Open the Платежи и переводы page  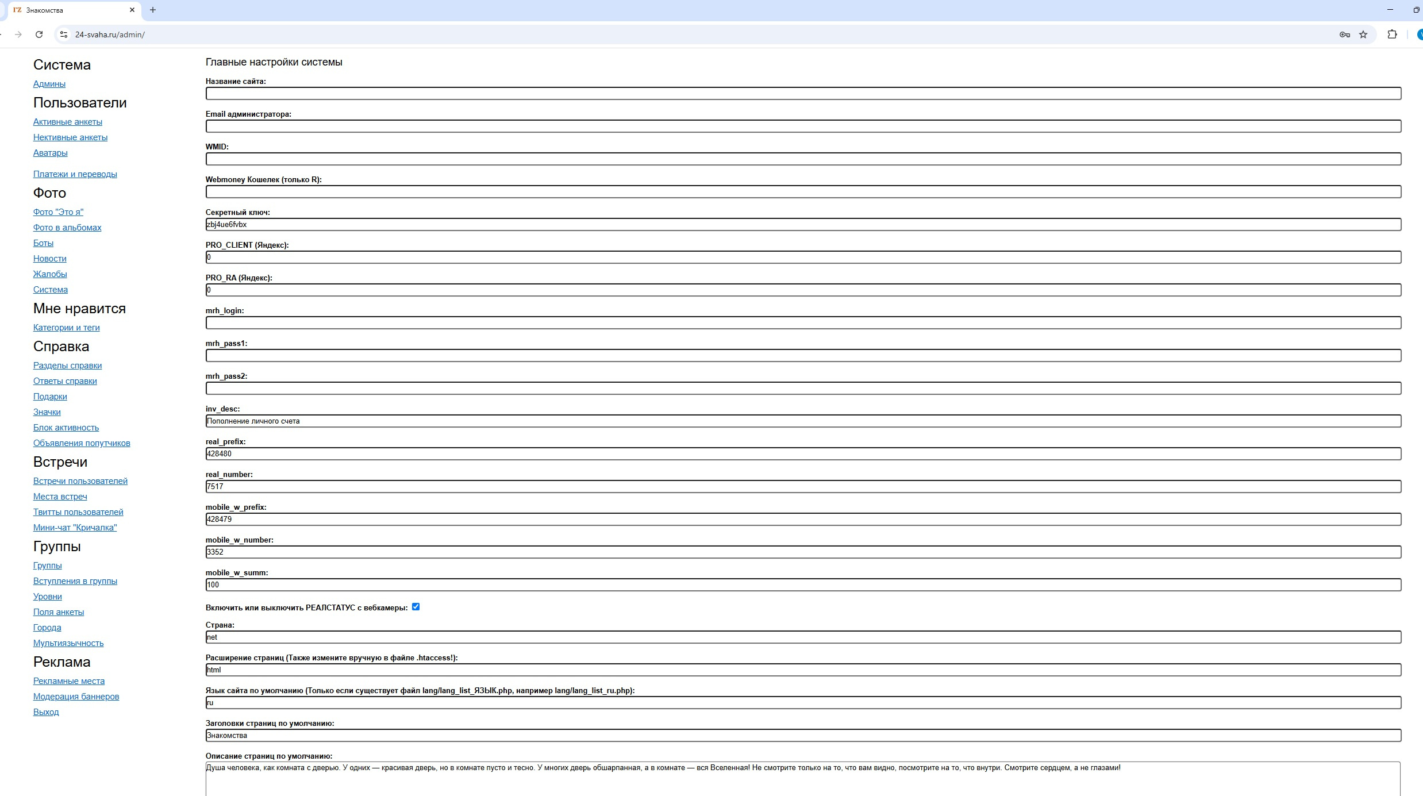[x=75, y=174]
